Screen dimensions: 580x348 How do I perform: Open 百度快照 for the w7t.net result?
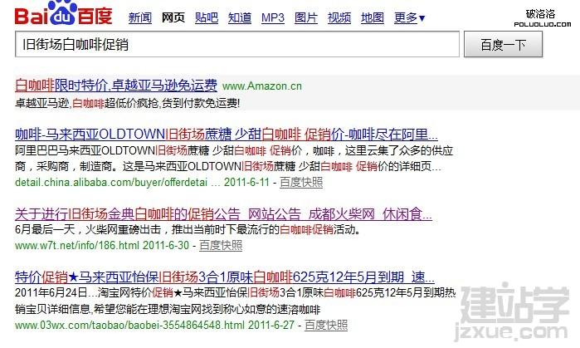[221, 245]
